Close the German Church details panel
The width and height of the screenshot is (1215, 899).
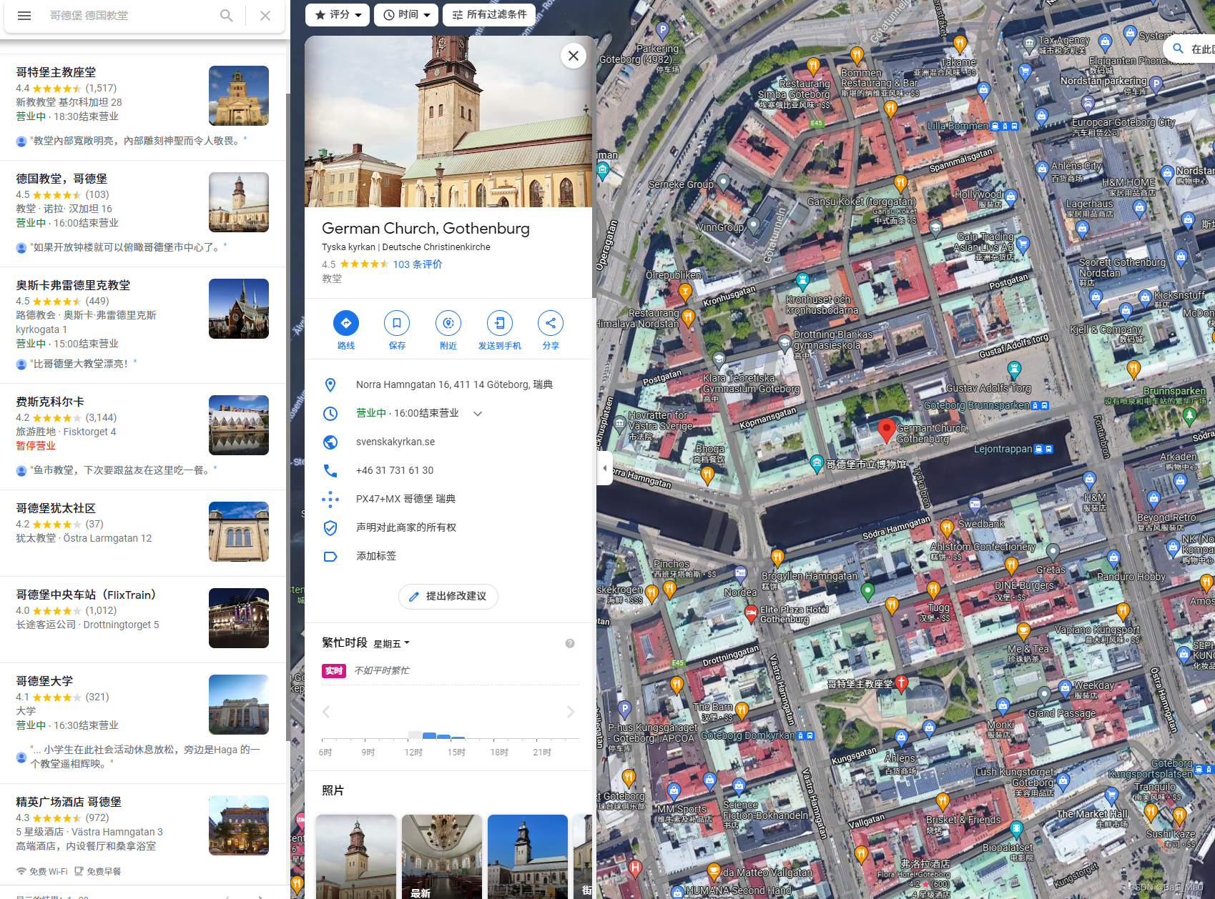[574, 56]
